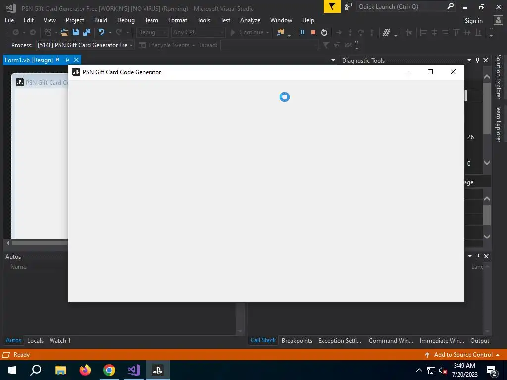
Task: Open File Explorer from the taskbar
Action: point(60,370)
